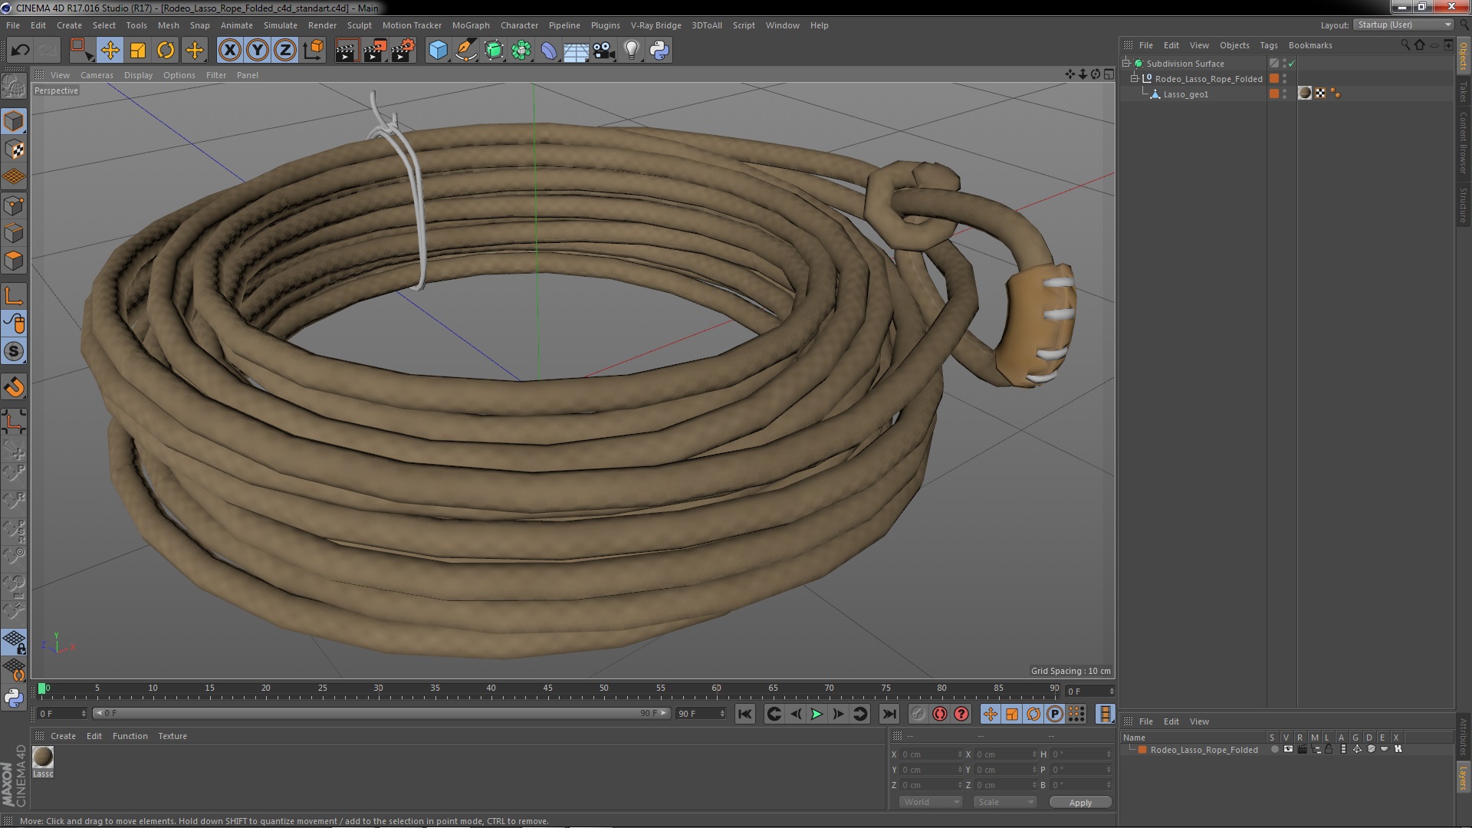The image size is (1472, 828).
Task: Toggle Y axis lock
Action: [258, 51]
